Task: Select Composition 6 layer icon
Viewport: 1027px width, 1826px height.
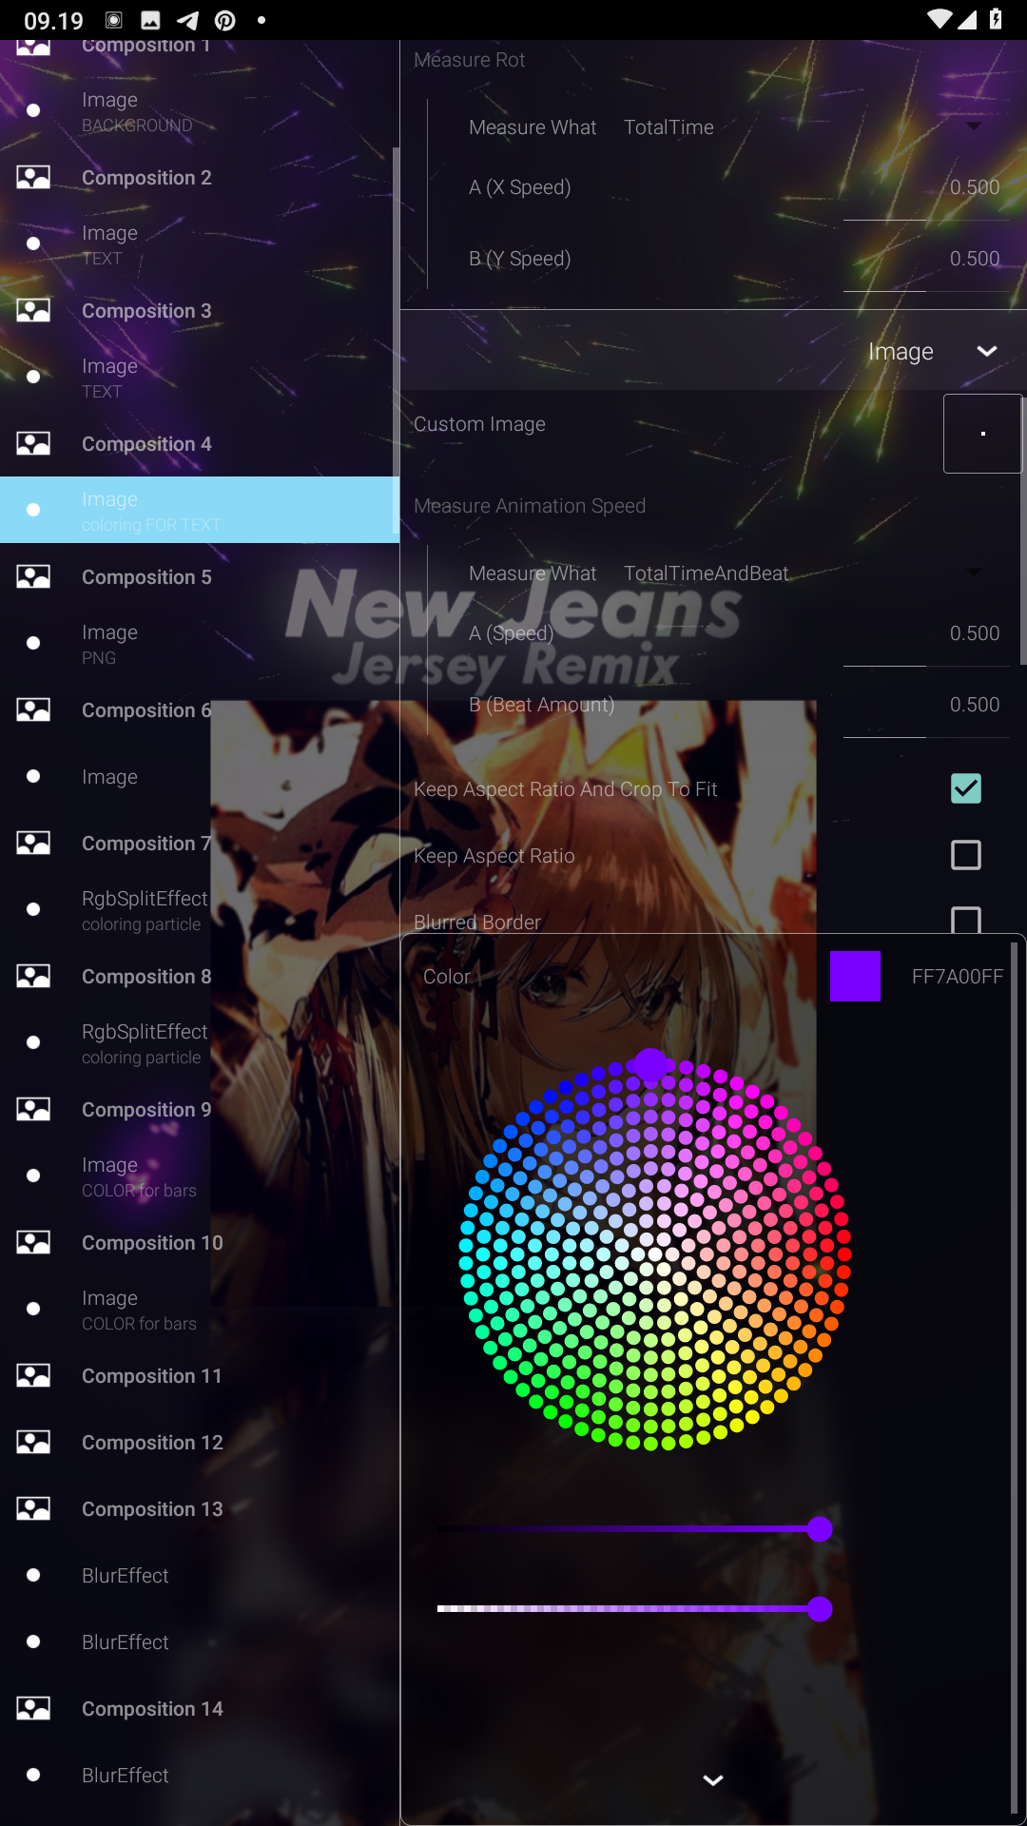Action: (33, 709)
